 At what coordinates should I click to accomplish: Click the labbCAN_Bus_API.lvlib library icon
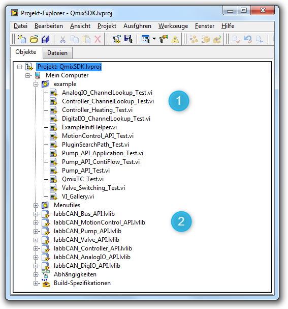coord(46,214)
